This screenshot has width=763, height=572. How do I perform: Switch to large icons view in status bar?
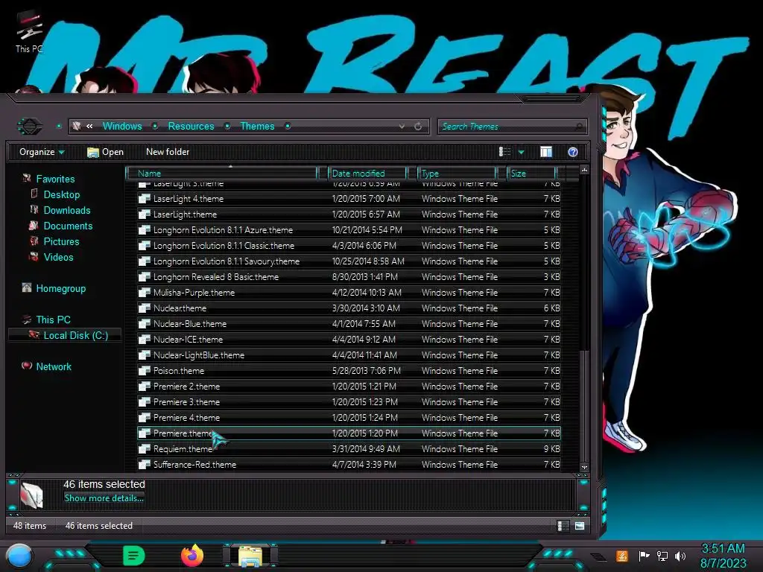580,526
